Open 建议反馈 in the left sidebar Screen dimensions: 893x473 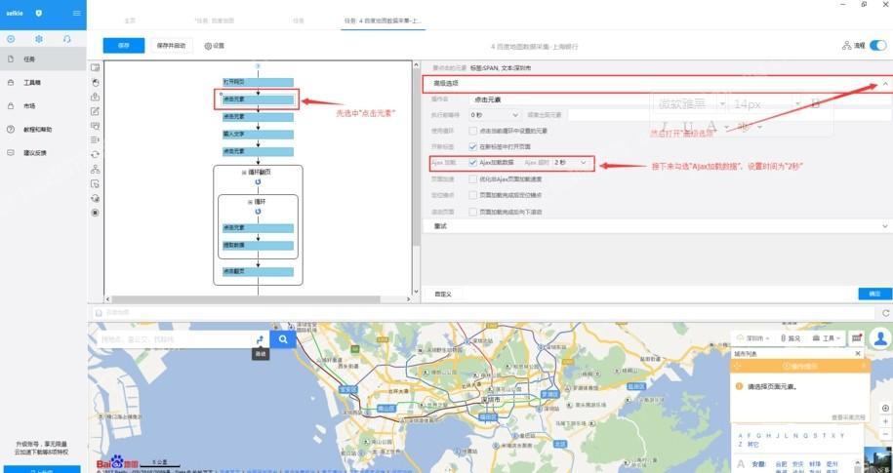[43, 152]
